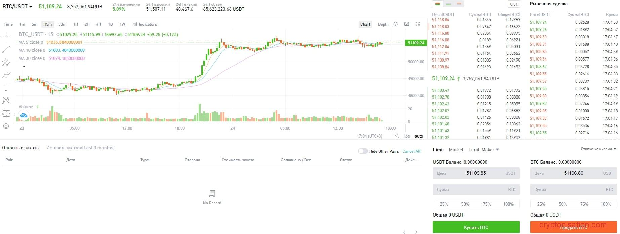Take a chart snapshot with camera icon

click(x=407, y=24)
